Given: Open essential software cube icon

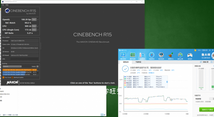Looking at the screenshot, I should coord(180,55).
